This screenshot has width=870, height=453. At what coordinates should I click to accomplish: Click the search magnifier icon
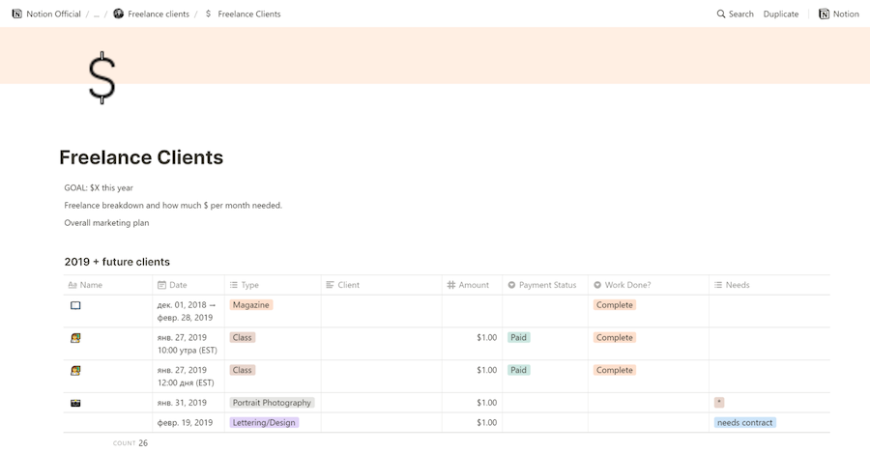pos(721,14)
